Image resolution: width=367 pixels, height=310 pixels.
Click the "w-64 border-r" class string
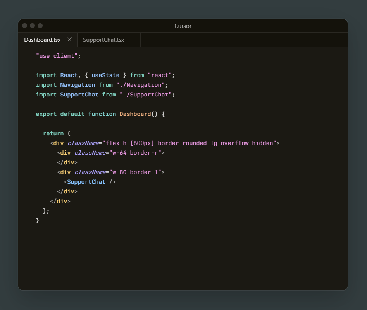[135, 153]
